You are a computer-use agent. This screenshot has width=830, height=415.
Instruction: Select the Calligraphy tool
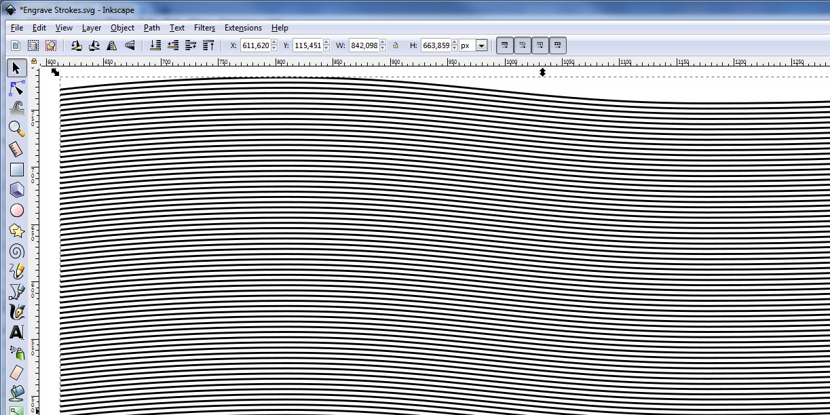pos(17,311)
